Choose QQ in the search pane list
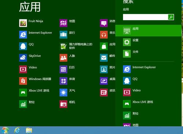Screen dimensions: 183x134 130,81
